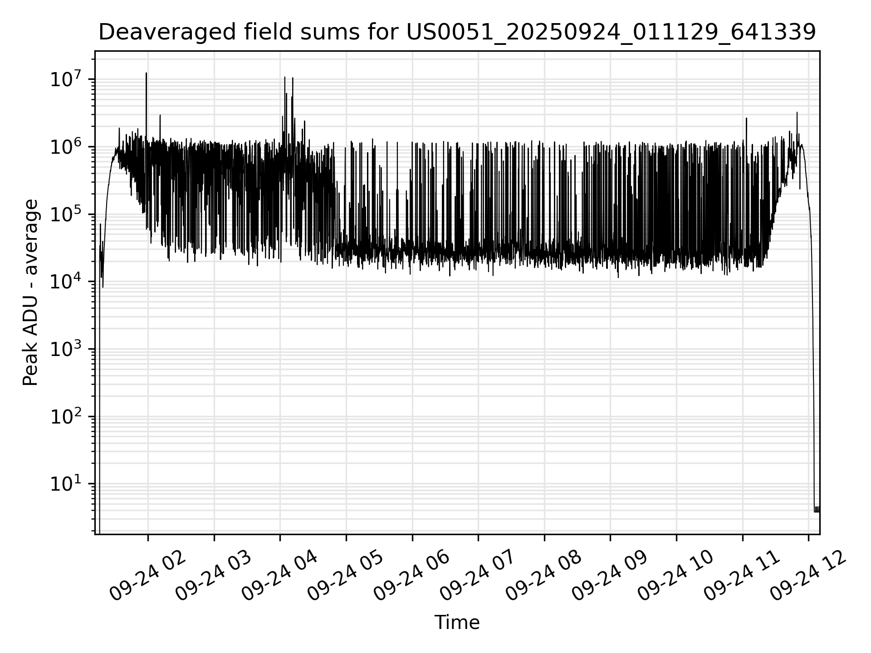Click the flat low segment at far right
871x653 pixels.
[x=817, y=509]
